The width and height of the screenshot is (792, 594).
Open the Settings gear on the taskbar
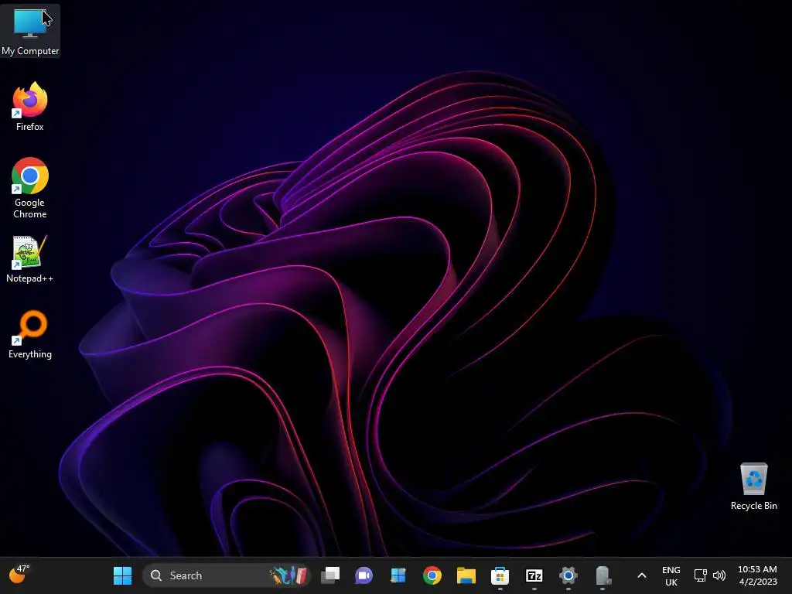(568, 575)
